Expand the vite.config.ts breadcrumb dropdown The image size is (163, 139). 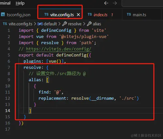pyautogui.click(x=21, y=24)
